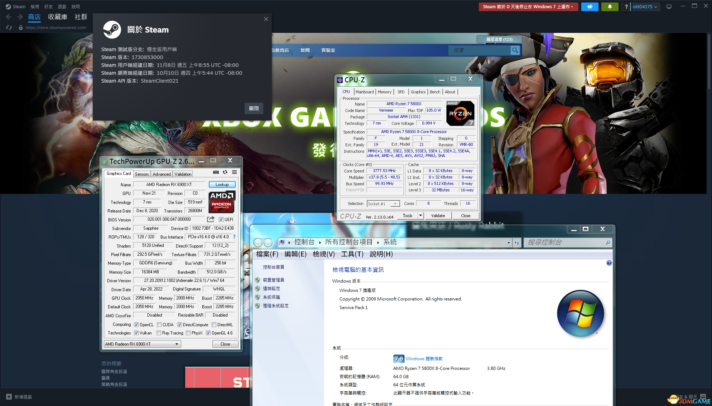Click the AMD Radeon Graphics logo
Screen dimensions: 712x406
point(222,201)
